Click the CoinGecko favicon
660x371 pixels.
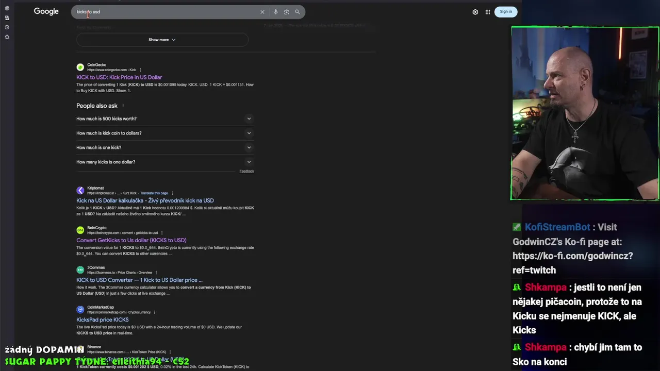pyautogui.click(x=80, y=67)
